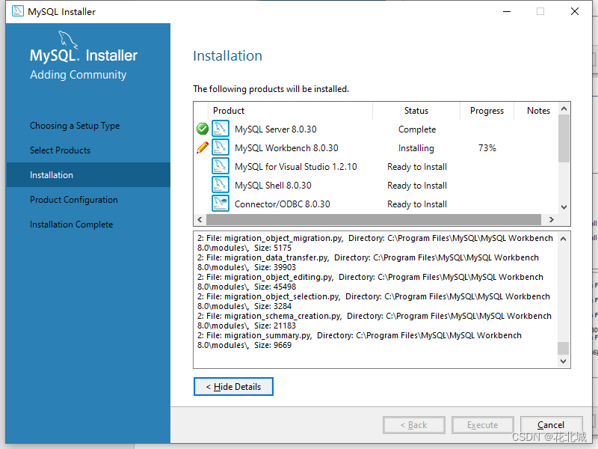Click the migration_data_transfer.py log line
Viewport: 598px width, 449px height.
[x=368, y=263]
